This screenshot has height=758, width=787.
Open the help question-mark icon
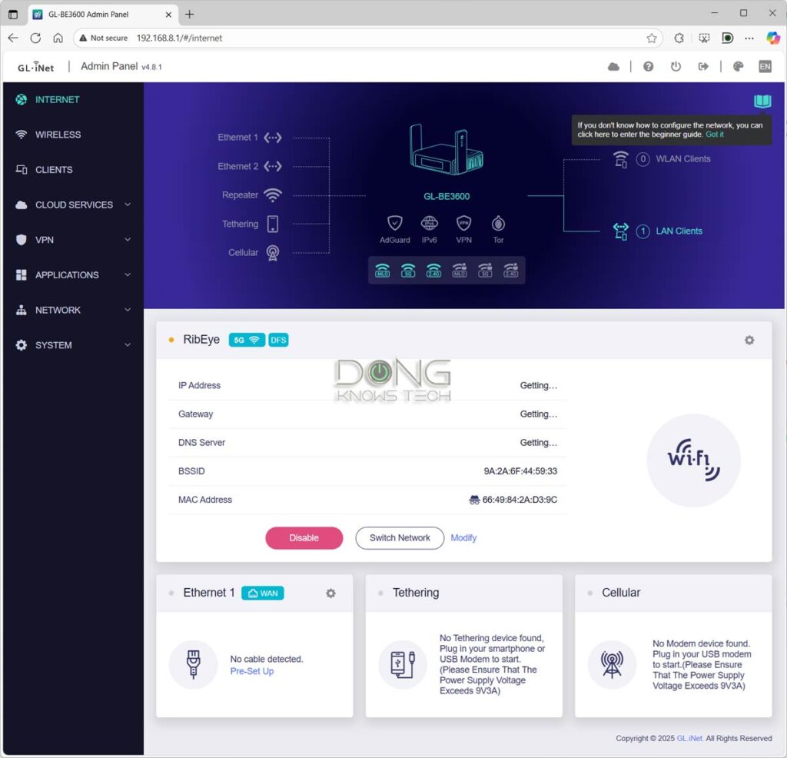tap(648, 66)
